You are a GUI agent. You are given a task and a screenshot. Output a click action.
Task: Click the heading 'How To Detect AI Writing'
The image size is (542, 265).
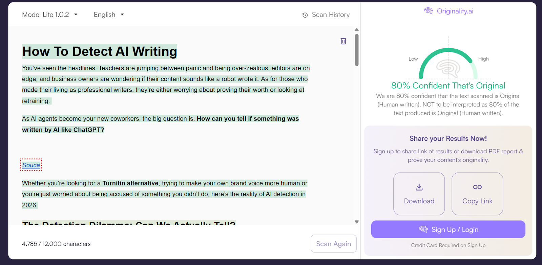coord(100,51)
